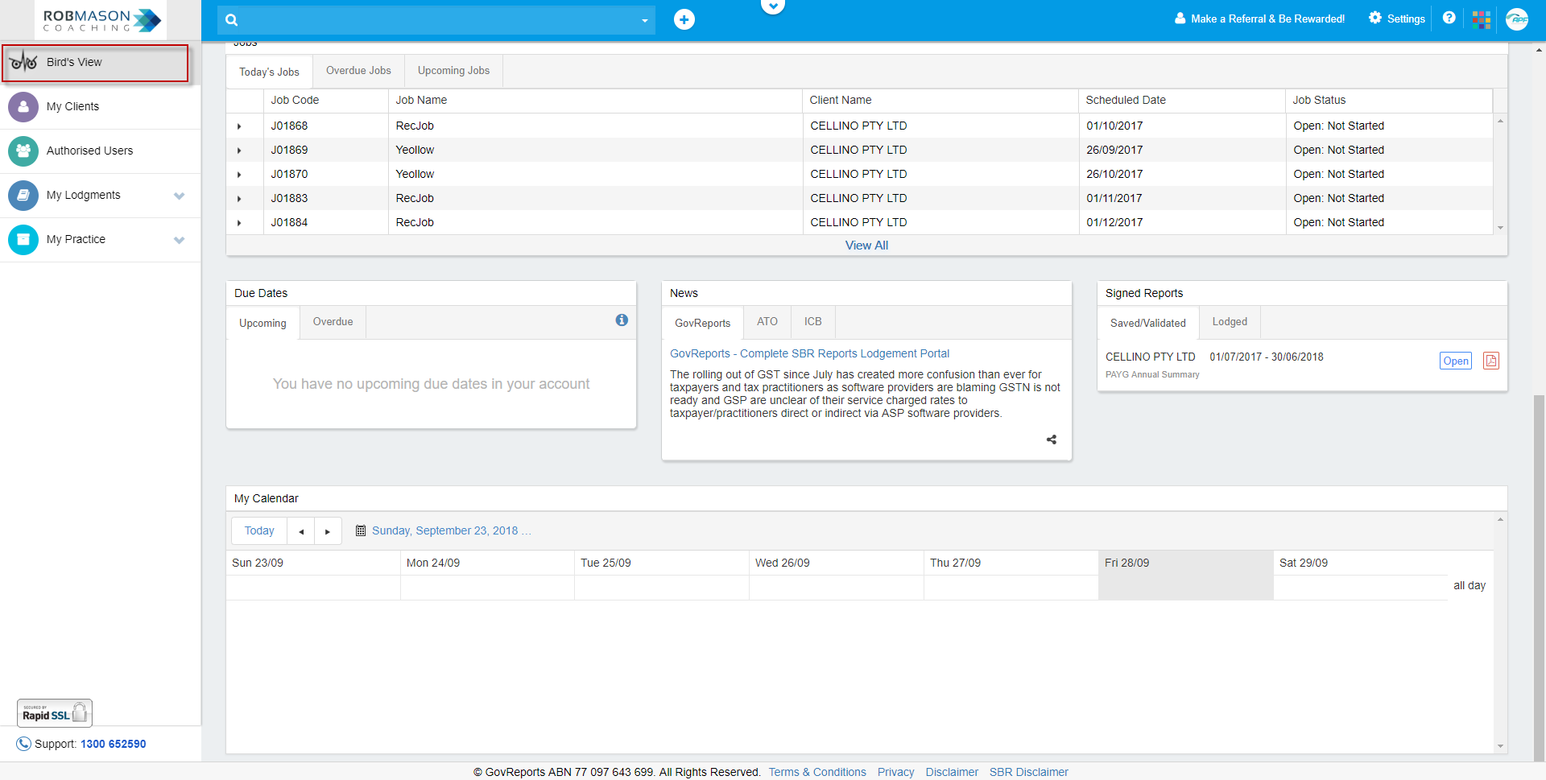Switch to Upcoming Jobs tab
This screenshot has height=780, width=1546.
[453, 71]
